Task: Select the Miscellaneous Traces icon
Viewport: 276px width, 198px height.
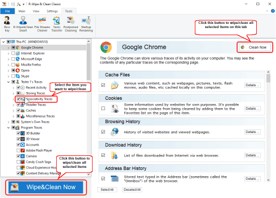Action: (x=23, y=116)
